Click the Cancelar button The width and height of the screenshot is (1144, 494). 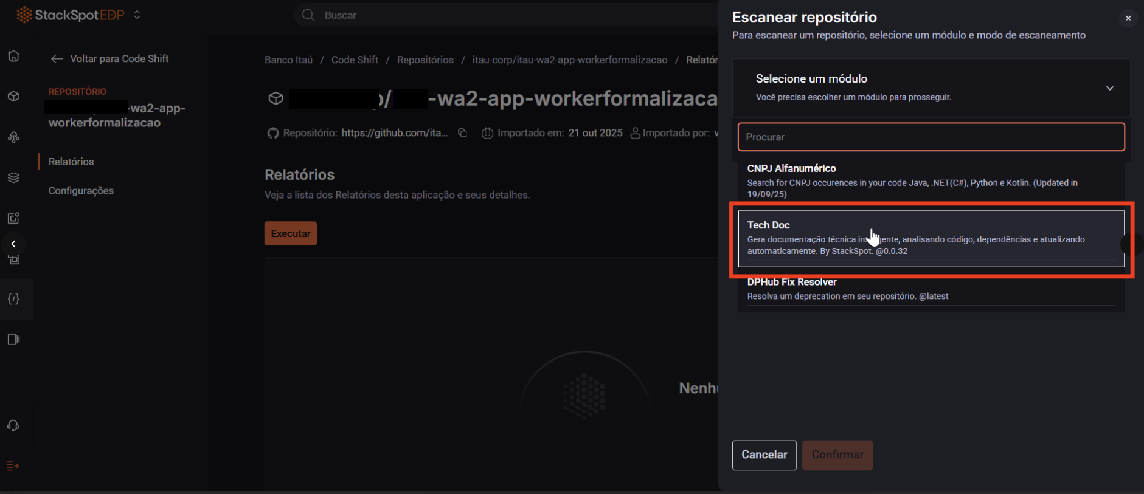(764, 455)
